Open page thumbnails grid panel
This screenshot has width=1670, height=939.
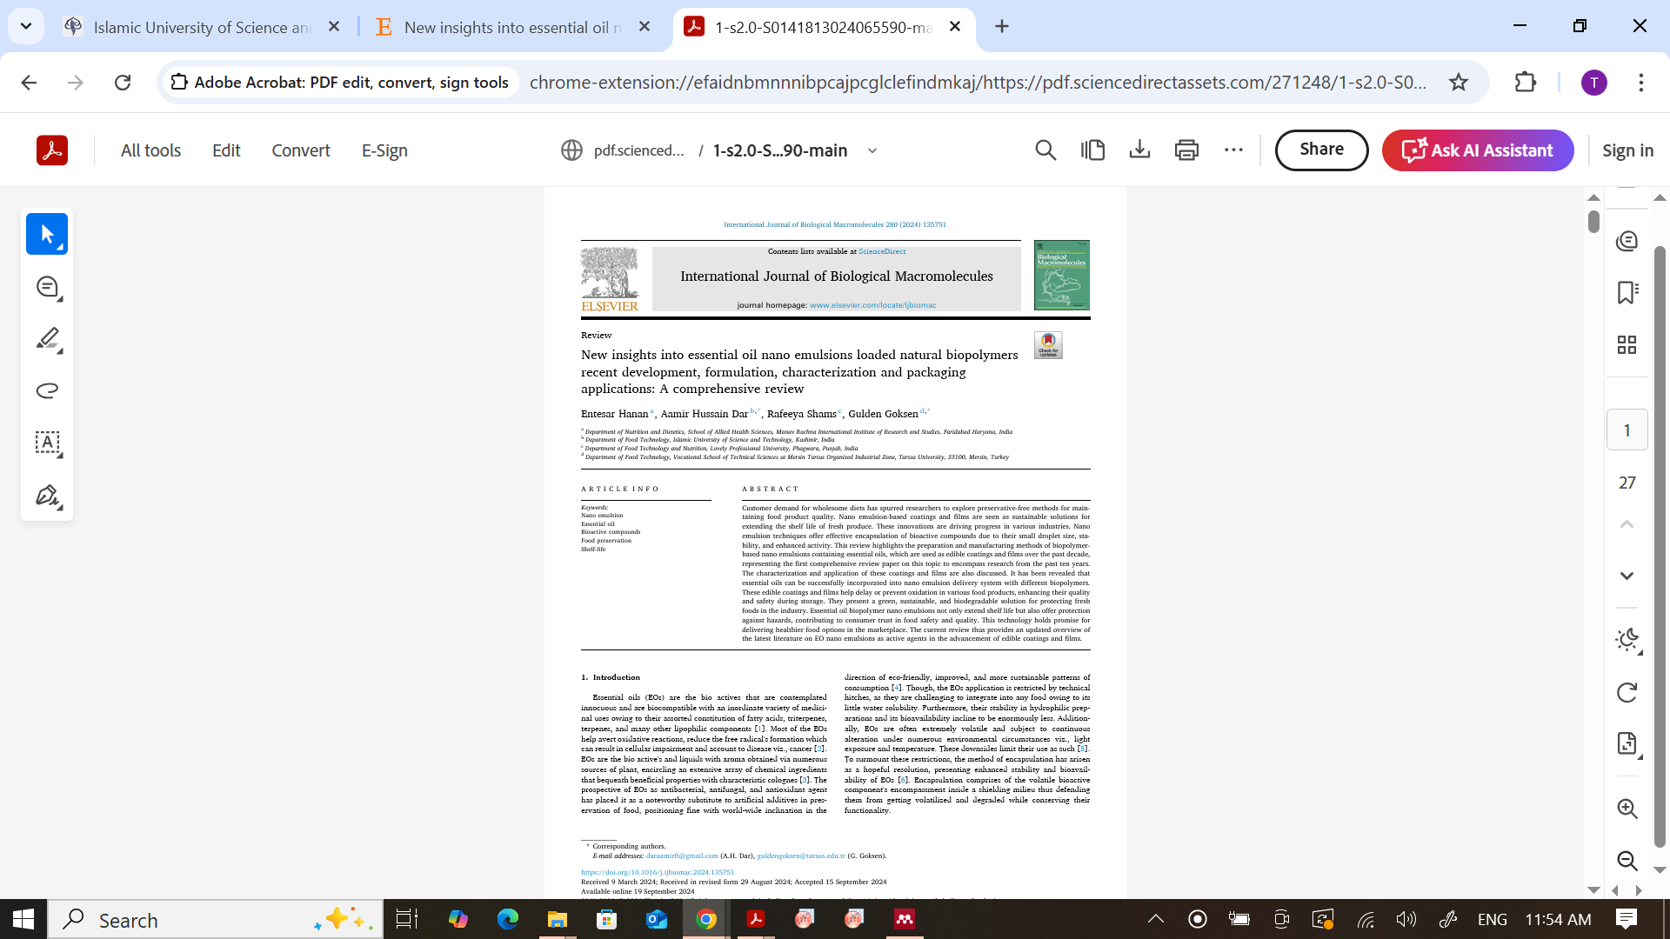(1627, 344)
